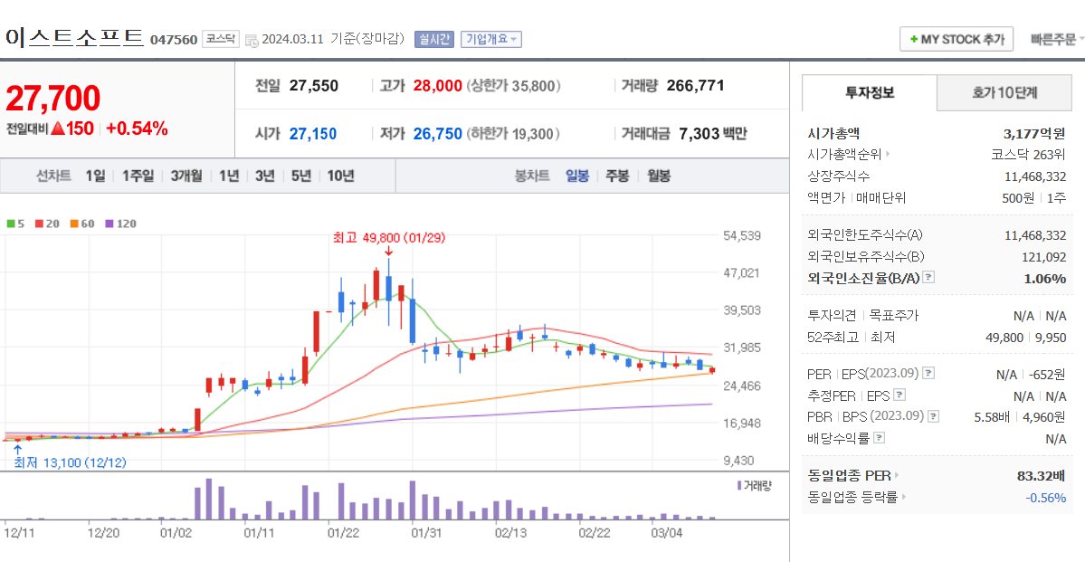
Task: Click the 저가 value 26,750
Action: tap(437, 134)
